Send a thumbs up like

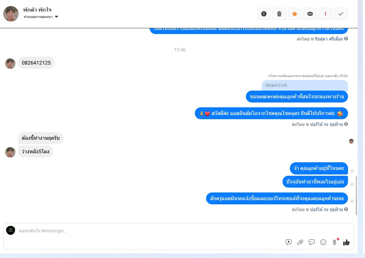[x=346, y=242]
